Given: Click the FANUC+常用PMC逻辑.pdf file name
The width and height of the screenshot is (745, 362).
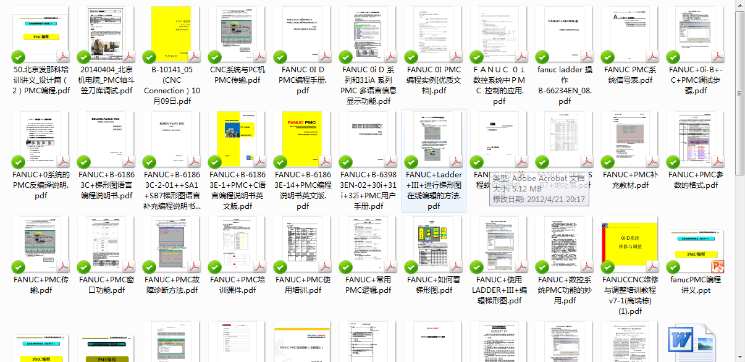Looking at the screenshot, I should [368, 285].
